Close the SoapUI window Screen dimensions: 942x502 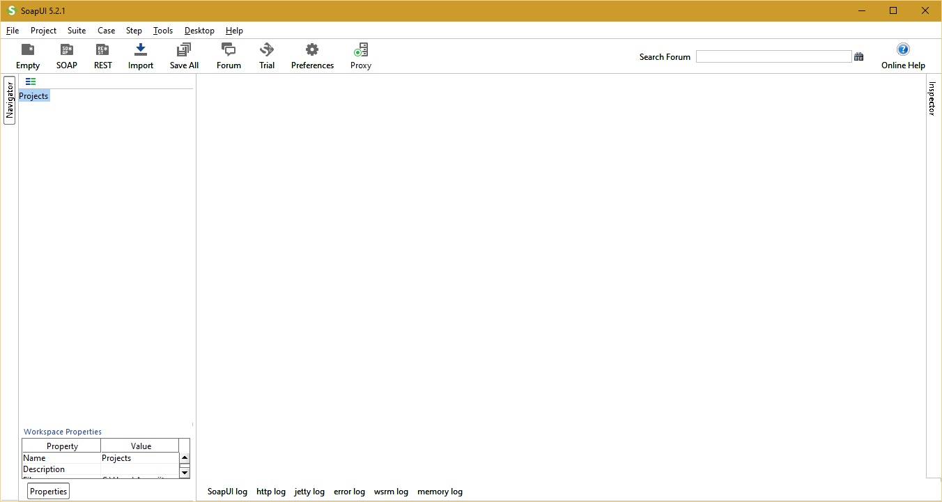point(925,10)
